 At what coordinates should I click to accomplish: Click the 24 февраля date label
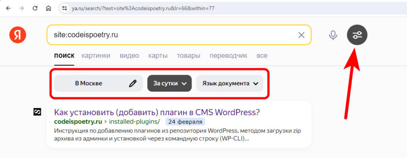[185, 121]
